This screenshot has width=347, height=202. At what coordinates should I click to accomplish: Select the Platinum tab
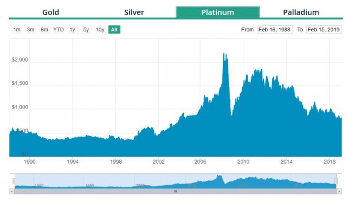tap(217, 12)
